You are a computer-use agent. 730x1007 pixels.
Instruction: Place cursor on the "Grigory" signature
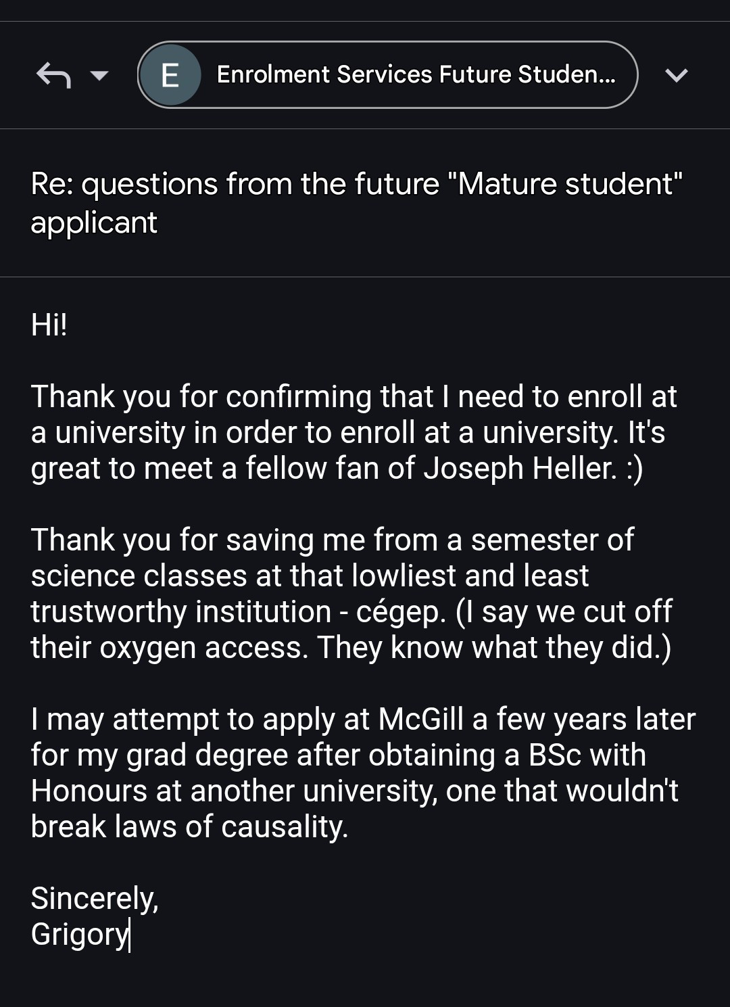point(79,934)
